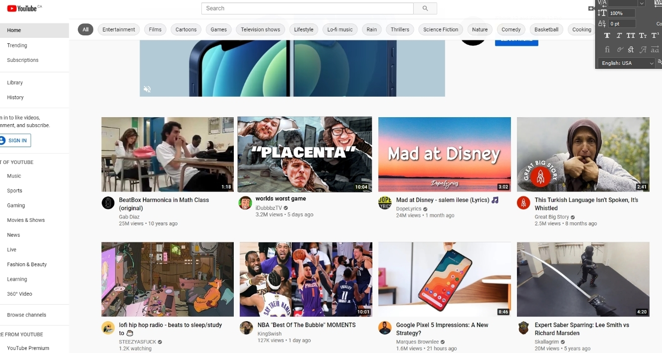Image resolution: width=662 pixels, height=353 pixels.
Task: Toggle Faux Italic in the Character panel
Action: coord(619,35)
